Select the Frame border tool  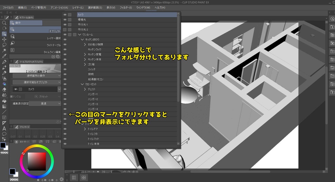click(4, 118)
